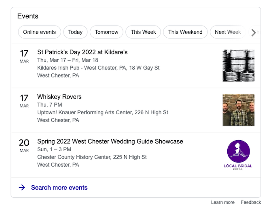Send Feedback via the footer link
Image resolution: width=271 pixels, height=212 pixels.
[251, 202]
